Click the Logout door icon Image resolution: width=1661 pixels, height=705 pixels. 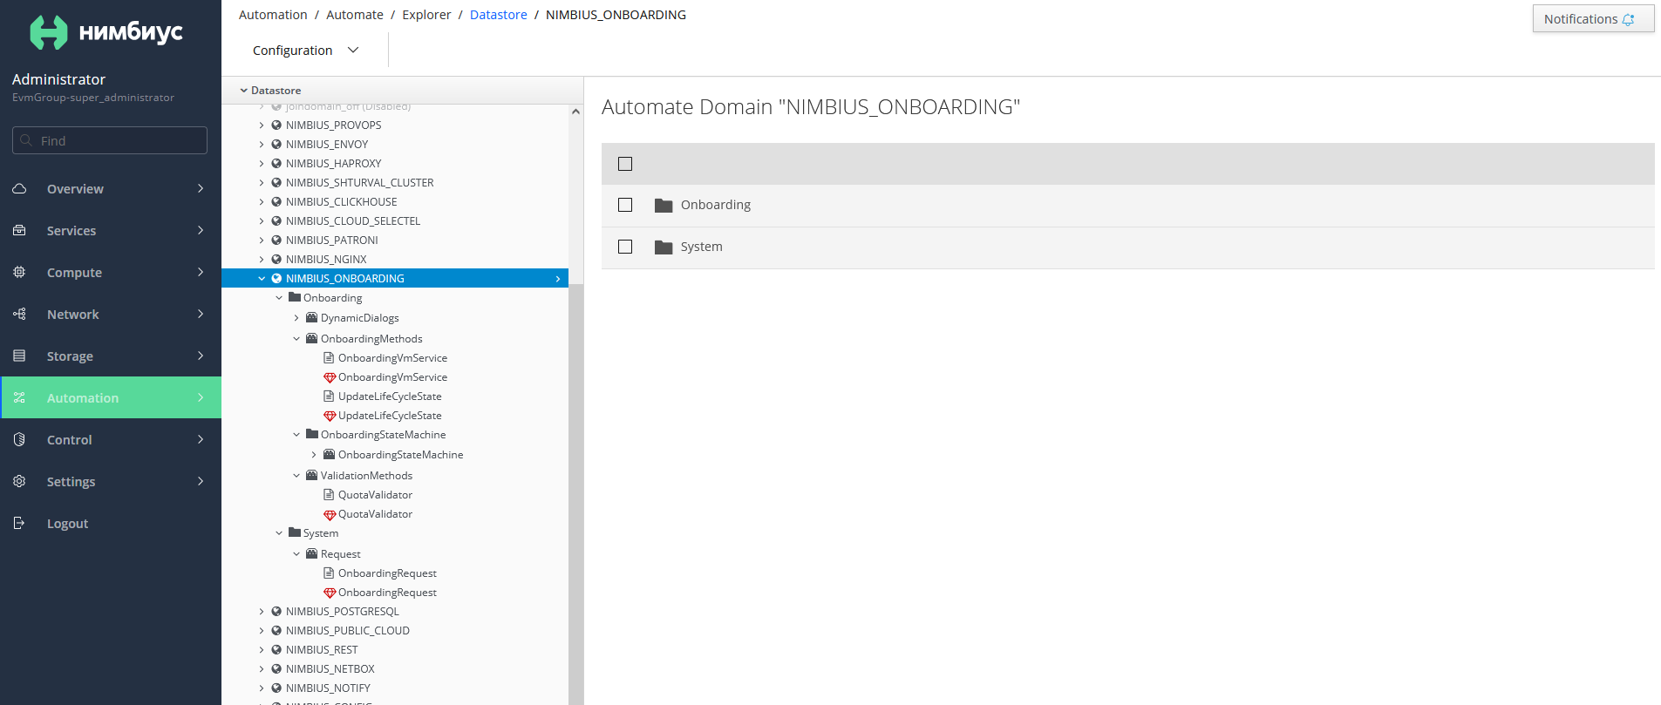19,523
